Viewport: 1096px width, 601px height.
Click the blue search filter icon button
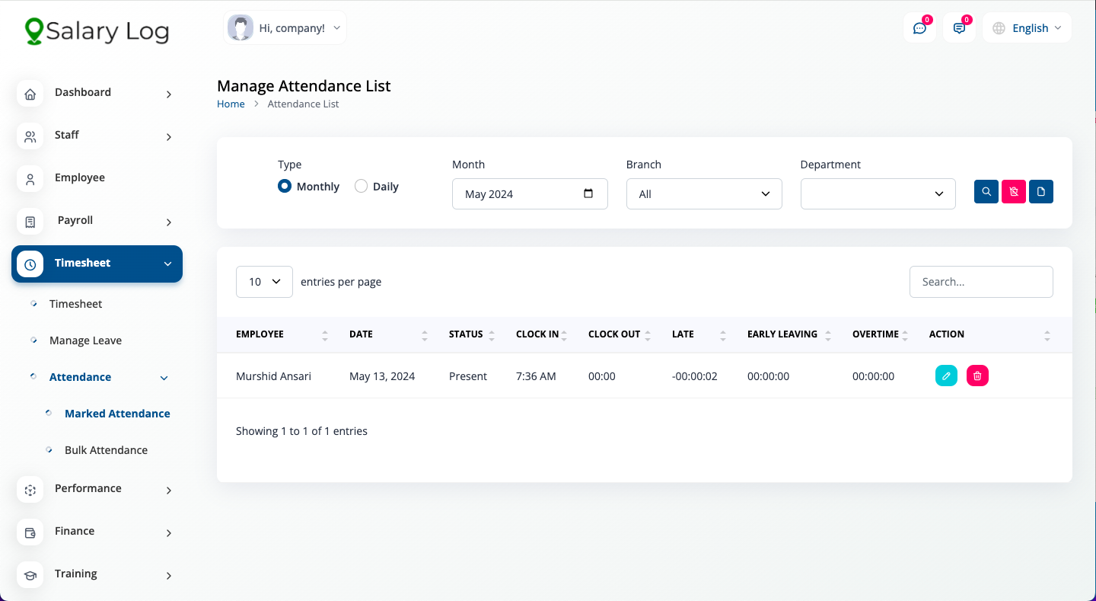986,192
